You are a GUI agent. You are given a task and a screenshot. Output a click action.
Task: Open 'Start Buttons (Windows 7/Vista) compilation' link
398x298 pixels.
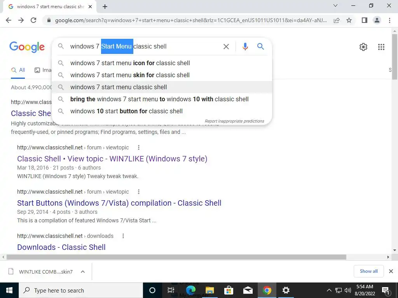click(119, 203)
